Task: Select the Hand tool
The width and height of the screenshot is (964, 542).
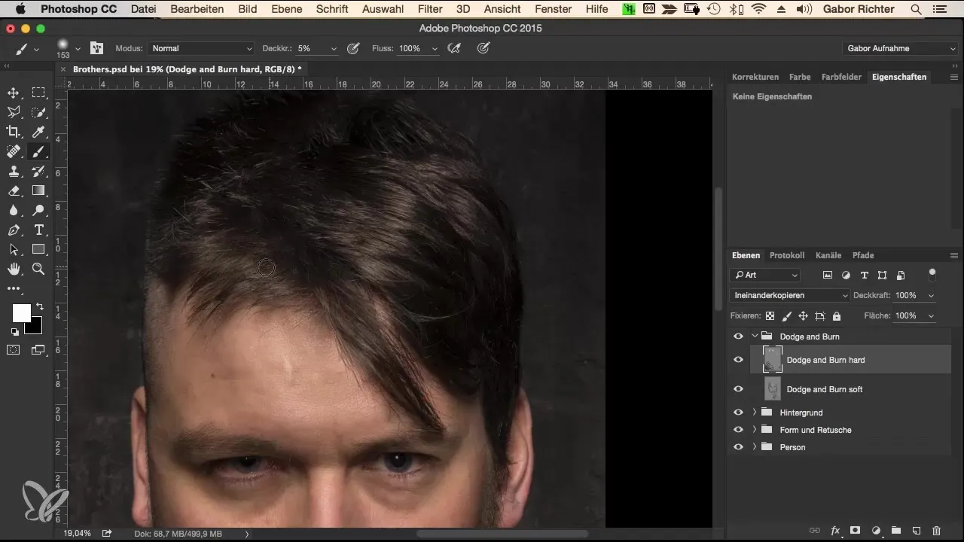Action: tap(14, 269)
